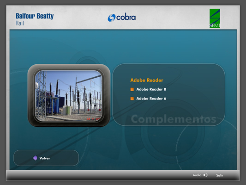Image resolution: width=246 pixels, height=185 pixels.
Task: Click the Adobe Reader orange heading
Action: coord(147,80)
